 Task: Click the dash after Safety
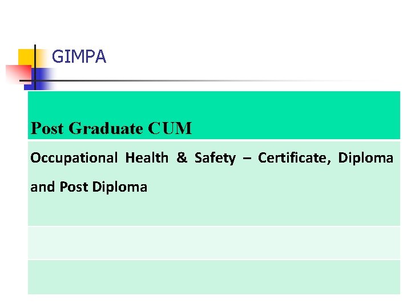click(247, 159)
